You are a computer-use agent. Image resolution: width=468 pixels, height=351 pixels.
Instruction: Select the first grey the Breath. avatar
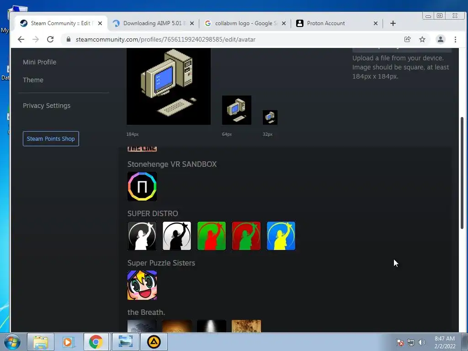[x=142, y=326]
